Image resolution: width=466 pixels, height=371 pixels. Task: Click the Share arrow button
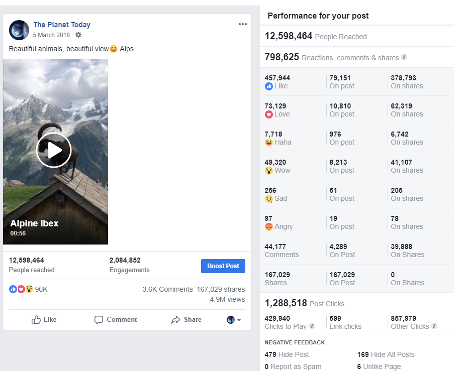[x=186, y=320]
